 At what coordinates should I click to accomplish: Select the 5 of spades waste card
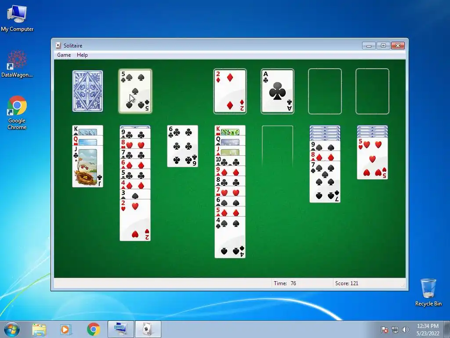(135, 91)
